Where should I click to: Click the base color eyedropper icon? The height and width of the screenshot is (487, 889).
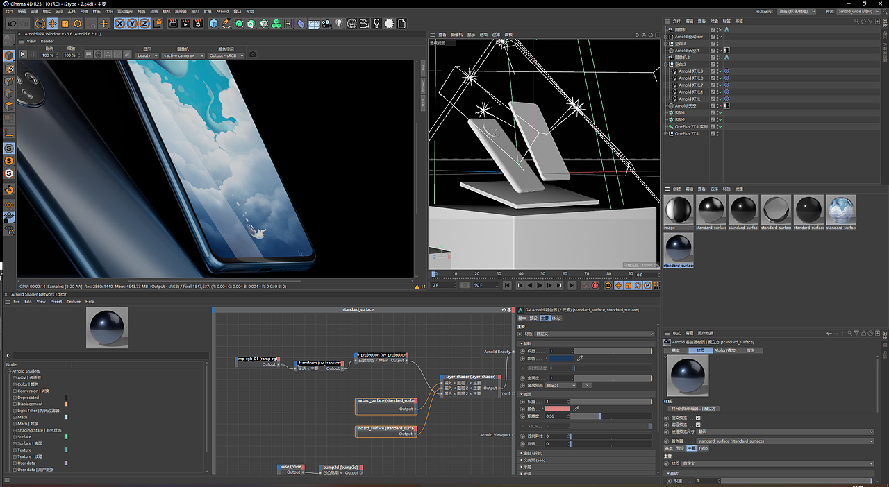(x=580, y=359)
